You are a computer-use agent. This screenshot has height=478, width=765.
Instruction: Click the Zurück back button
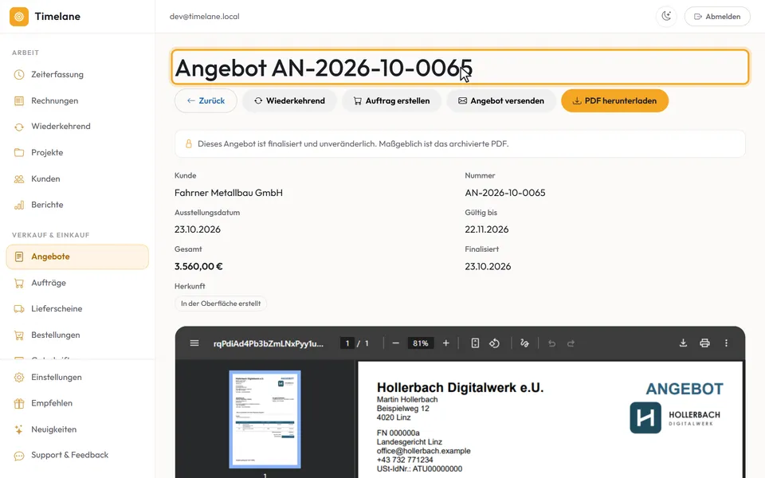click(x=206, y=101)
